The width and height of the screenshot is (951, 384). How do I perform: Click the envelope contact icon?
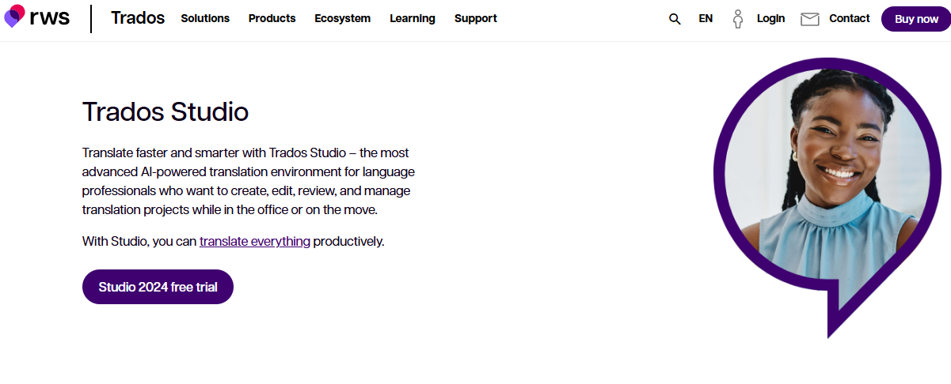810,19
